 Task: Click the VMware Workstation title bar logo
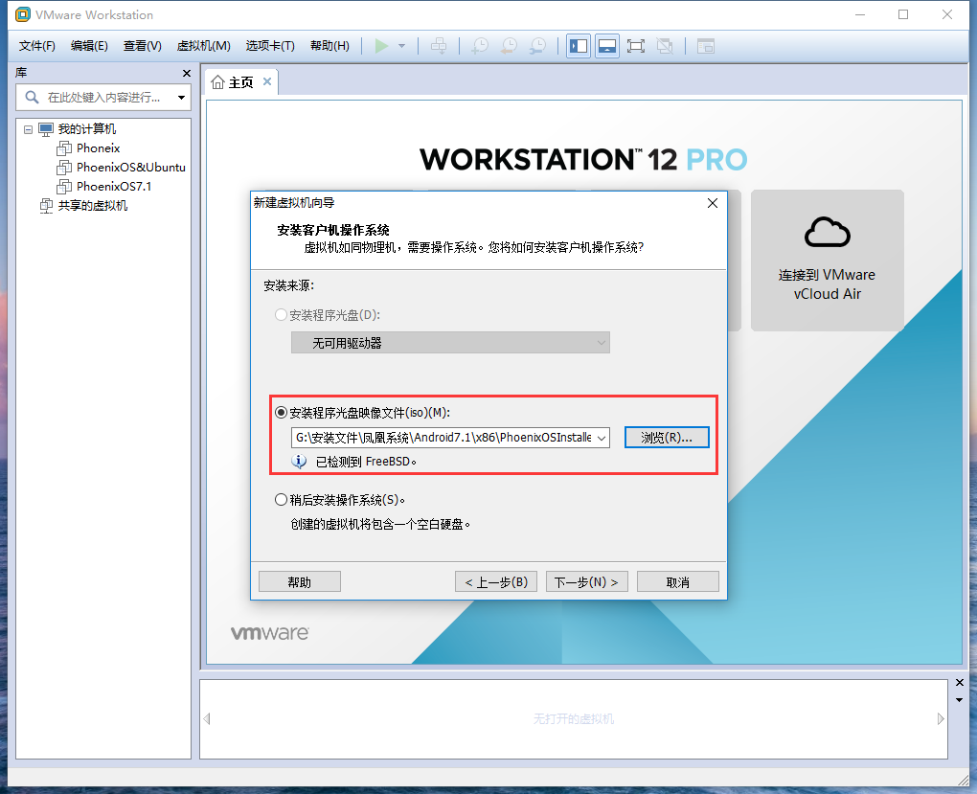[23, 14]
